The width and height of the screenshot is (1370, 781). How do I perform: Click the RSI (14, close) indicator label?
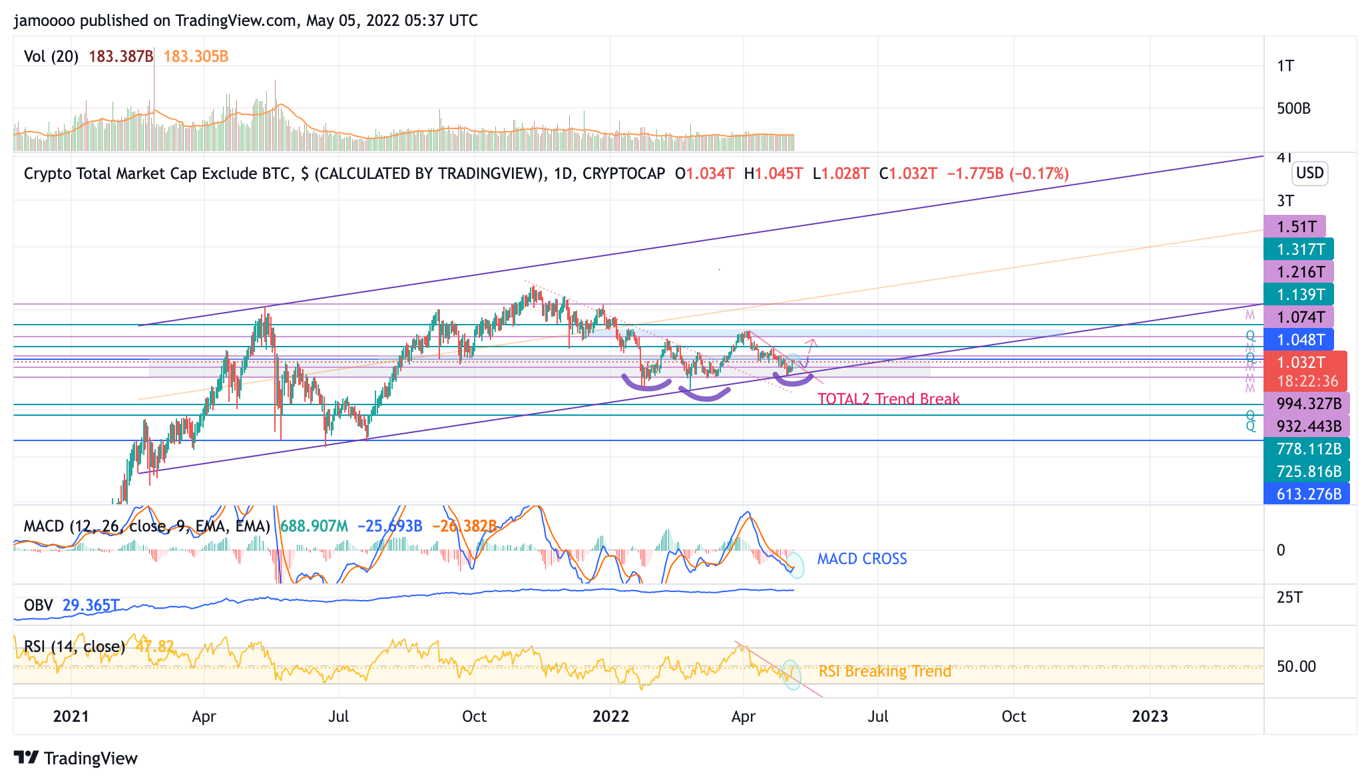[74, 647]
